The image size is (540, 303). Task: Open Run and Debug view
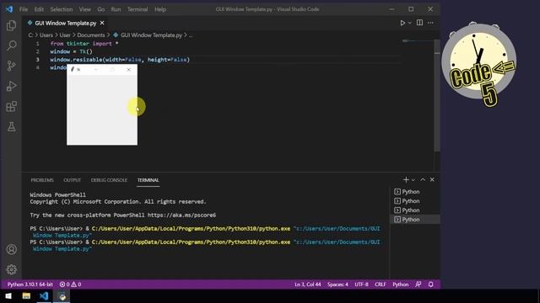click(x=11, y=86)
